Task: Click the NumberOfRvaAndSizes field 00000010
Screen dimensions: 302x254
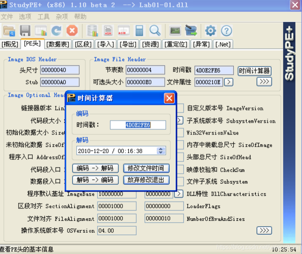Action: (164, 218)
